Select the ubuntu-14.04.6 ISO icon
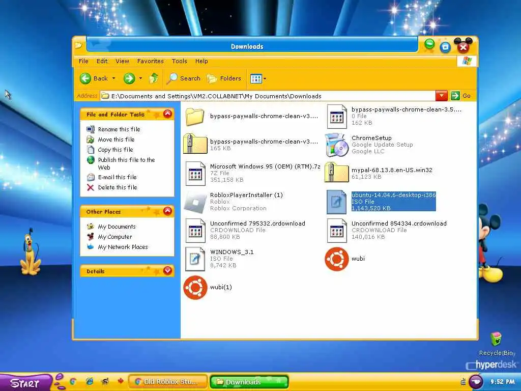Image resolution: width=521 pixels, height=391 pixels. pyautogui.click(x=337, y=202)
